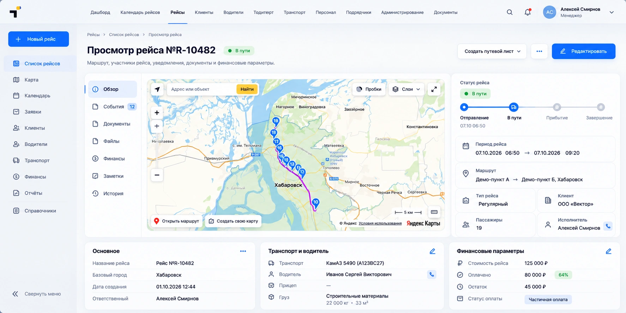The image size is (626, 313).
Task: Call executor Алексей Смирнов via phone icon
Action: 608,226
